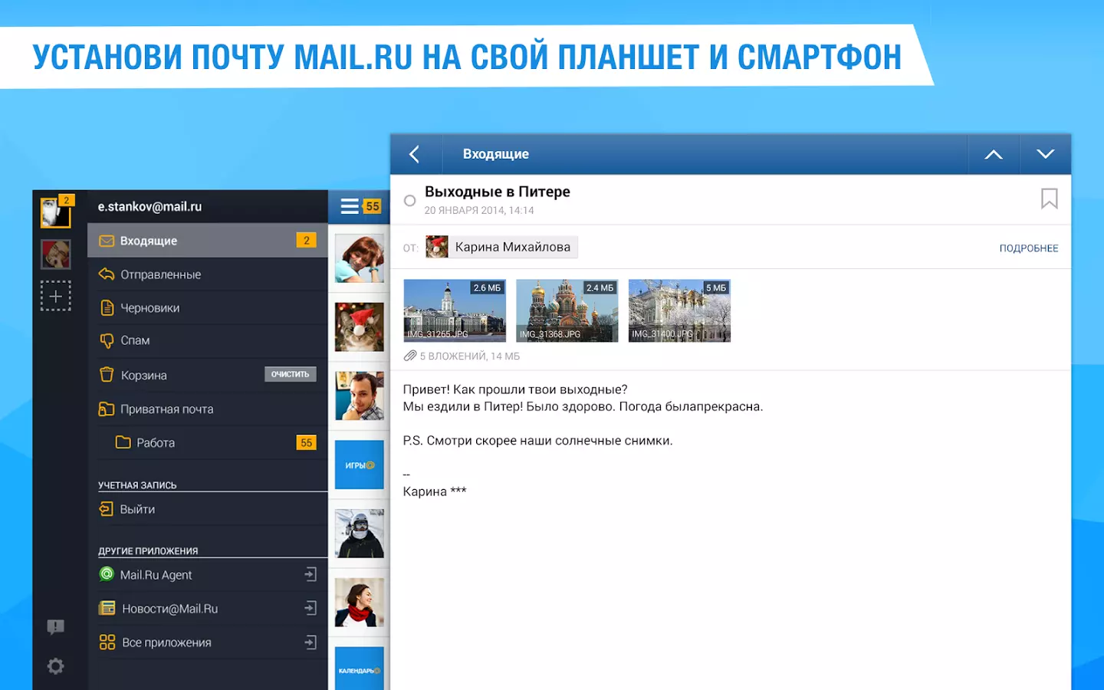Open the Отправленные folder
Image resolution: width=1104 pixels, height=690 pixels.
click(208, 274)
